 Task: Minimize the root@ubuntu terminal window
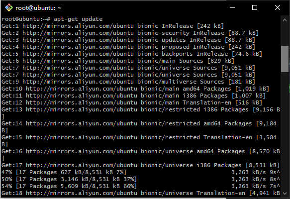tap(232, 8)
